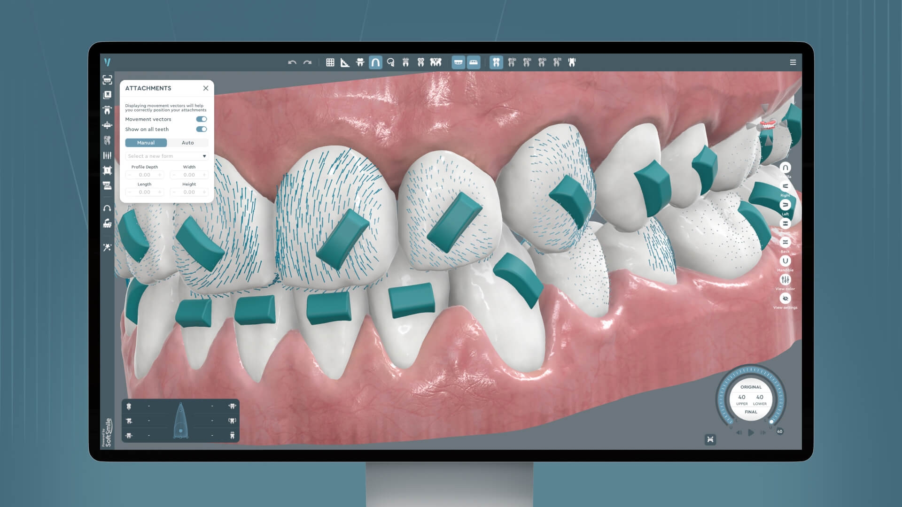Step to previous treatment stage

tap(739, 433)
